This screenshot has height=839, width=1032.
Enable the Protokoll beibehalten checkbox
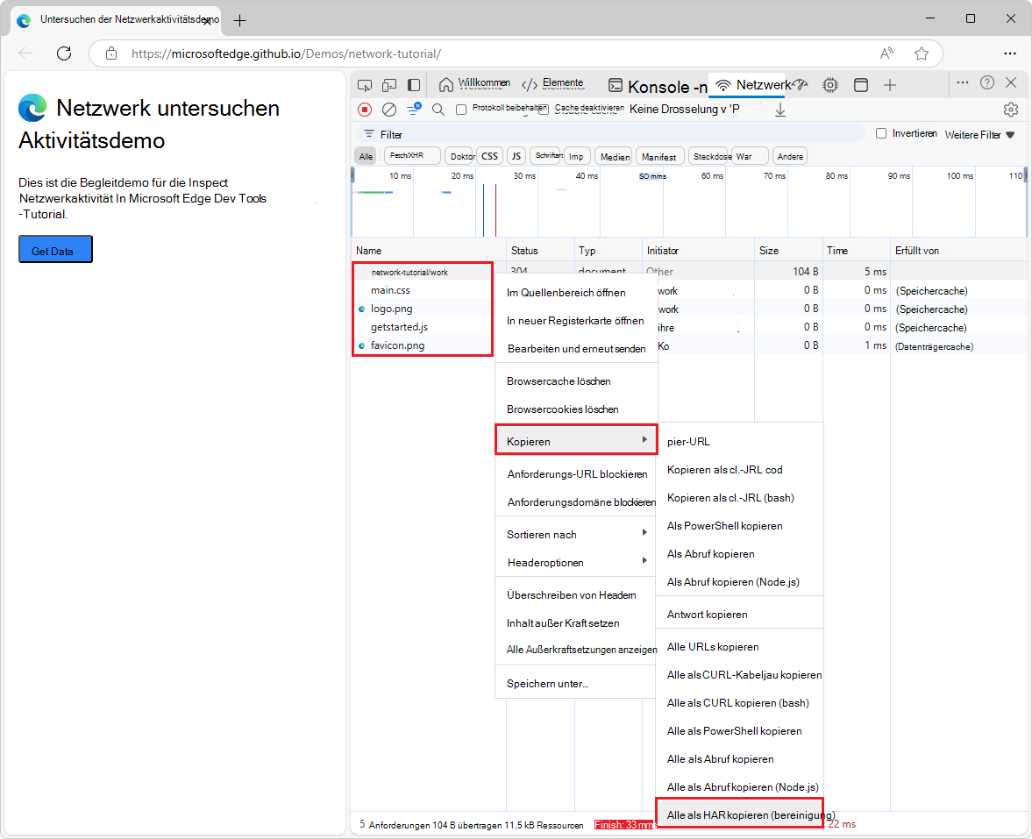(461, 110)
